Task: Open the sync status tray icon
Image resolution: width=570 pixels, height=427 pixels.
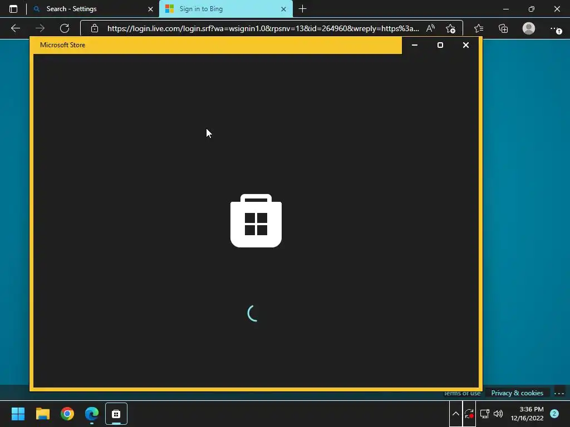Action: click(469, 414)
